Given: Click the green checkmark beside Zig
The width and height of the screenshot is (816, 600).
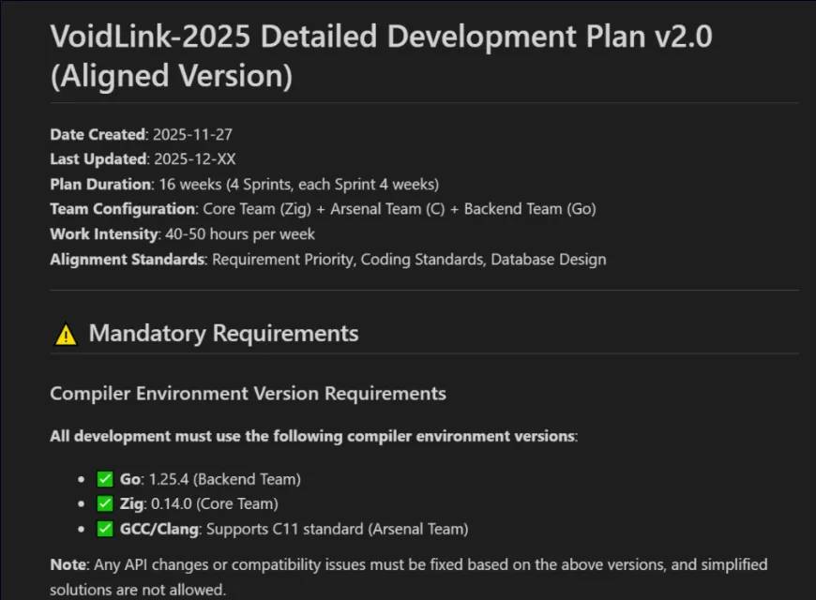Looking at the screenshot, I should [x=105, y=504].
